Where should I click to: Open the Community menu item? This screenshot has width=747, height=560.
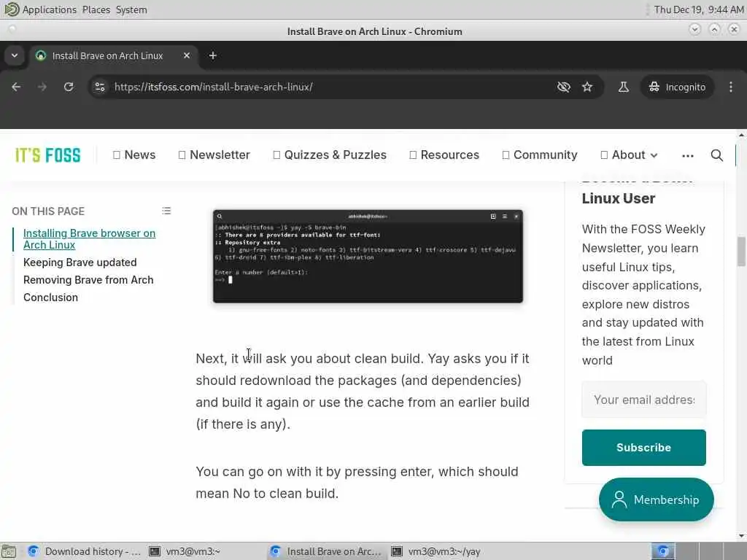(x=540, y=155)
